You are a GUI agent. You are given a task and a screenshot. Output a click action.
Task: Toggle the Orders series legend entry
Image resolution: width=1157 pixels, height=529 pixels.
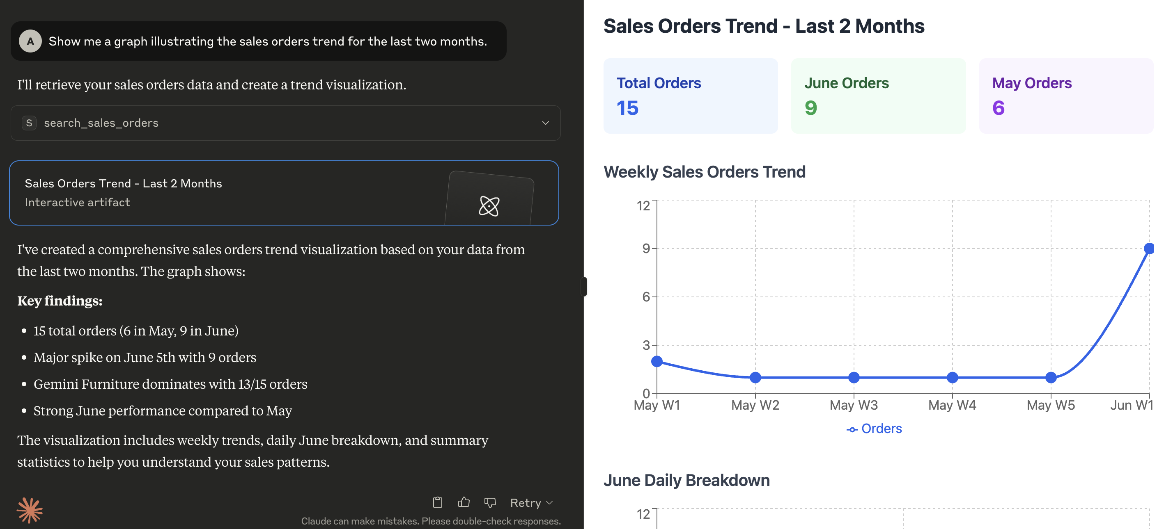(x=874, y=429)
